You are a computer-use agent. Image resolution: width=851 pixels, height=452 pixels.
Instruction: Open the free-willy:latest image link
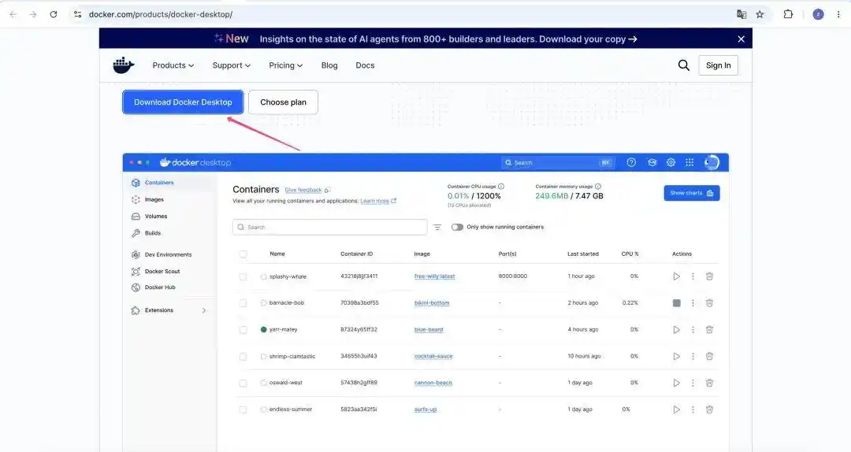pos(434,276)
